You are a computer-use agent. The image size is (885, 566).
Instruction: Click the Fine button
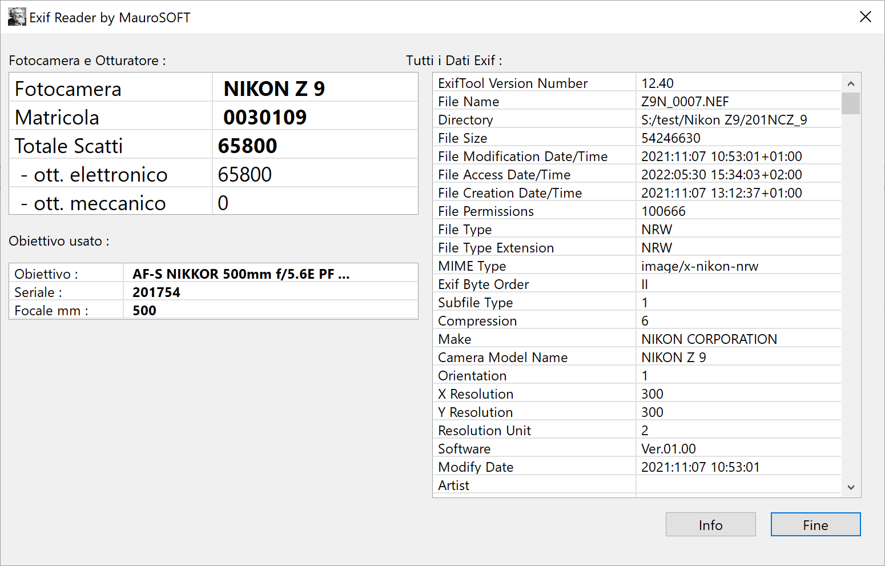(815, 524)
